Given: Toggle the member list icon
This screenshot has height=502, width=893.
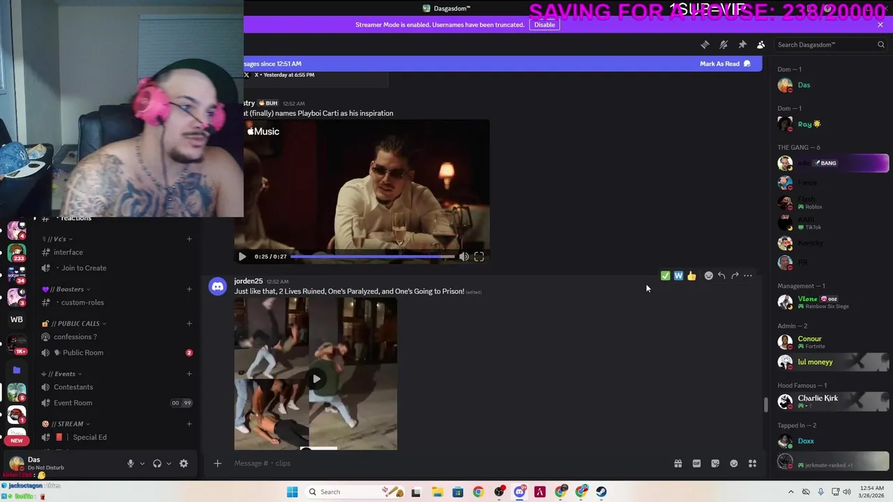Looking at the screenshot, I should (761, 45).
